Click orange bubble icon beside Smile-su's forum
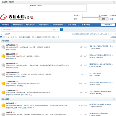The image size is (116, 116). point(3,83)
